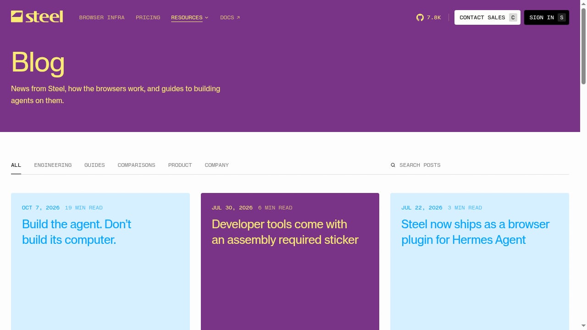Click the Jul 22, 2026 post date

click(422, 208)
